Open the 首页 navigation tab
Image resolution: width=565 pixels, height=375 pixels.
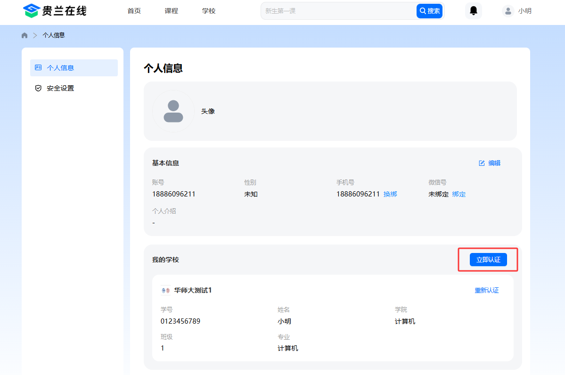134,11
